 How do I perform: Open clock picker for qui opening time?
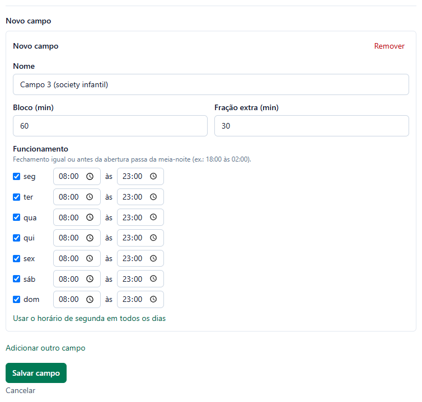pyautogui.click(x=90, y=238)
